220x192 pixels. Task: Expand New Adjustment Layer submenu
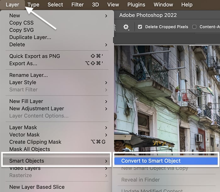[57, 109]
